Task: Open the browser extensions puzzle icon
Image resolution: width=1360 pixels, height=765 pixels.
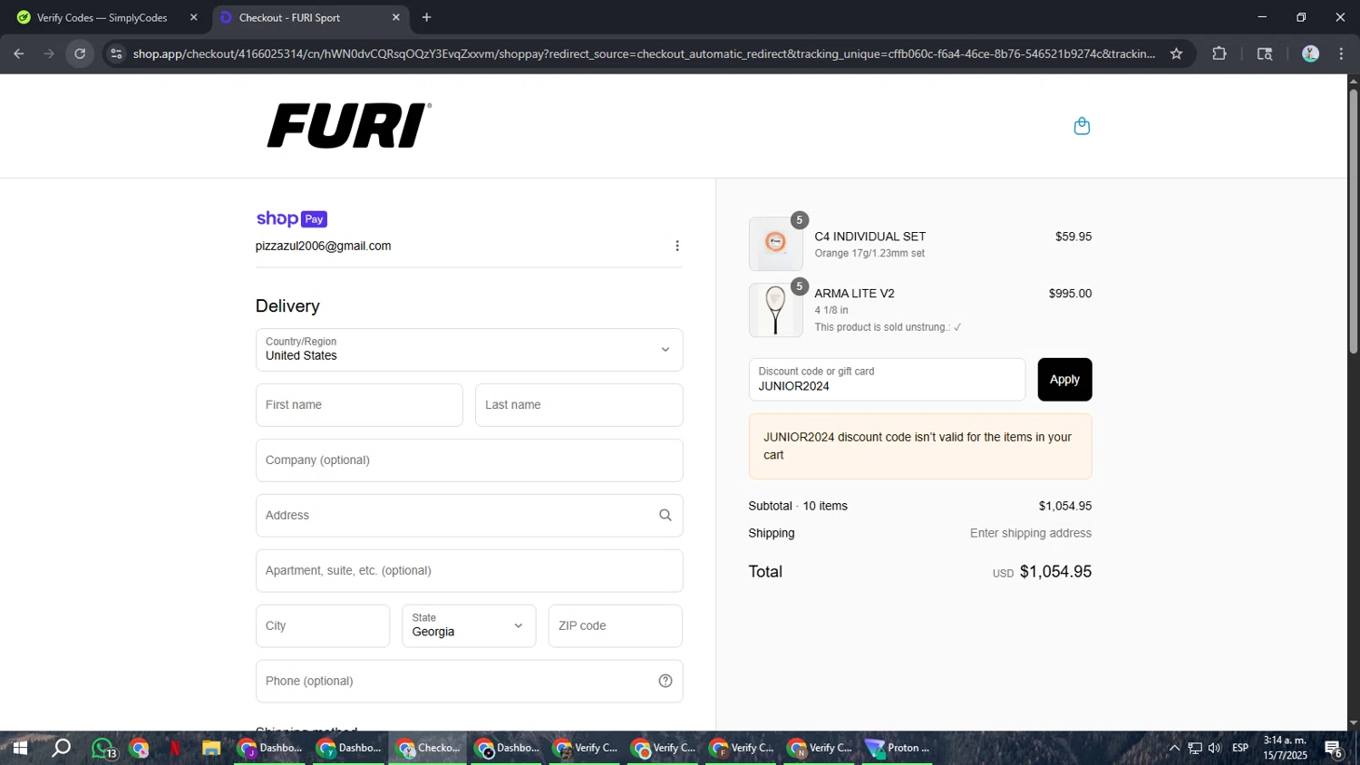Action: pyautogui.click(x=1219, y=53)
